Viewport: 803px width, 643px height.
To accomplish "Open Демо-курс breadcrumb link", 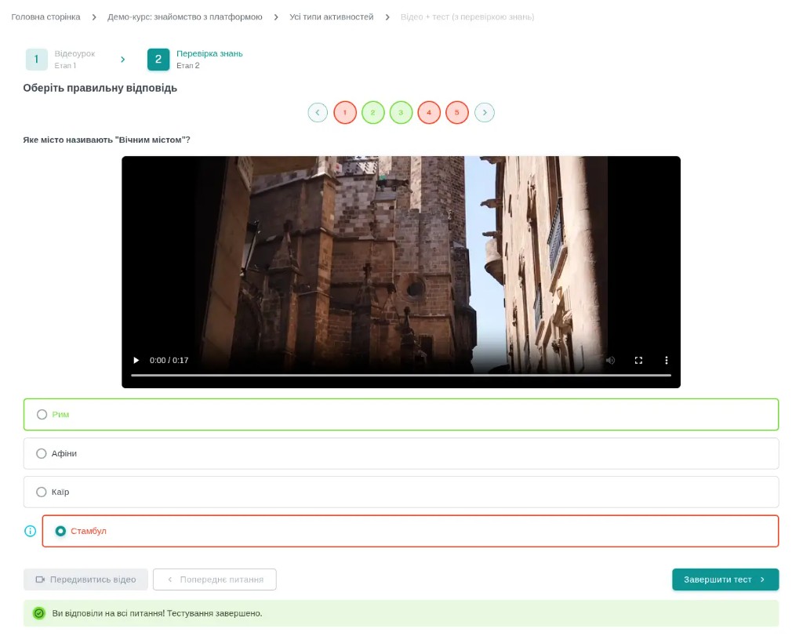I will [185, 17].
